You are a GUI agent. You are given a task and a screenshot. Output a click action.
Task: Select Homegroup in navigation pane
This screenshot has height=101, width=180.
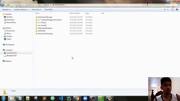coord(10,45)
